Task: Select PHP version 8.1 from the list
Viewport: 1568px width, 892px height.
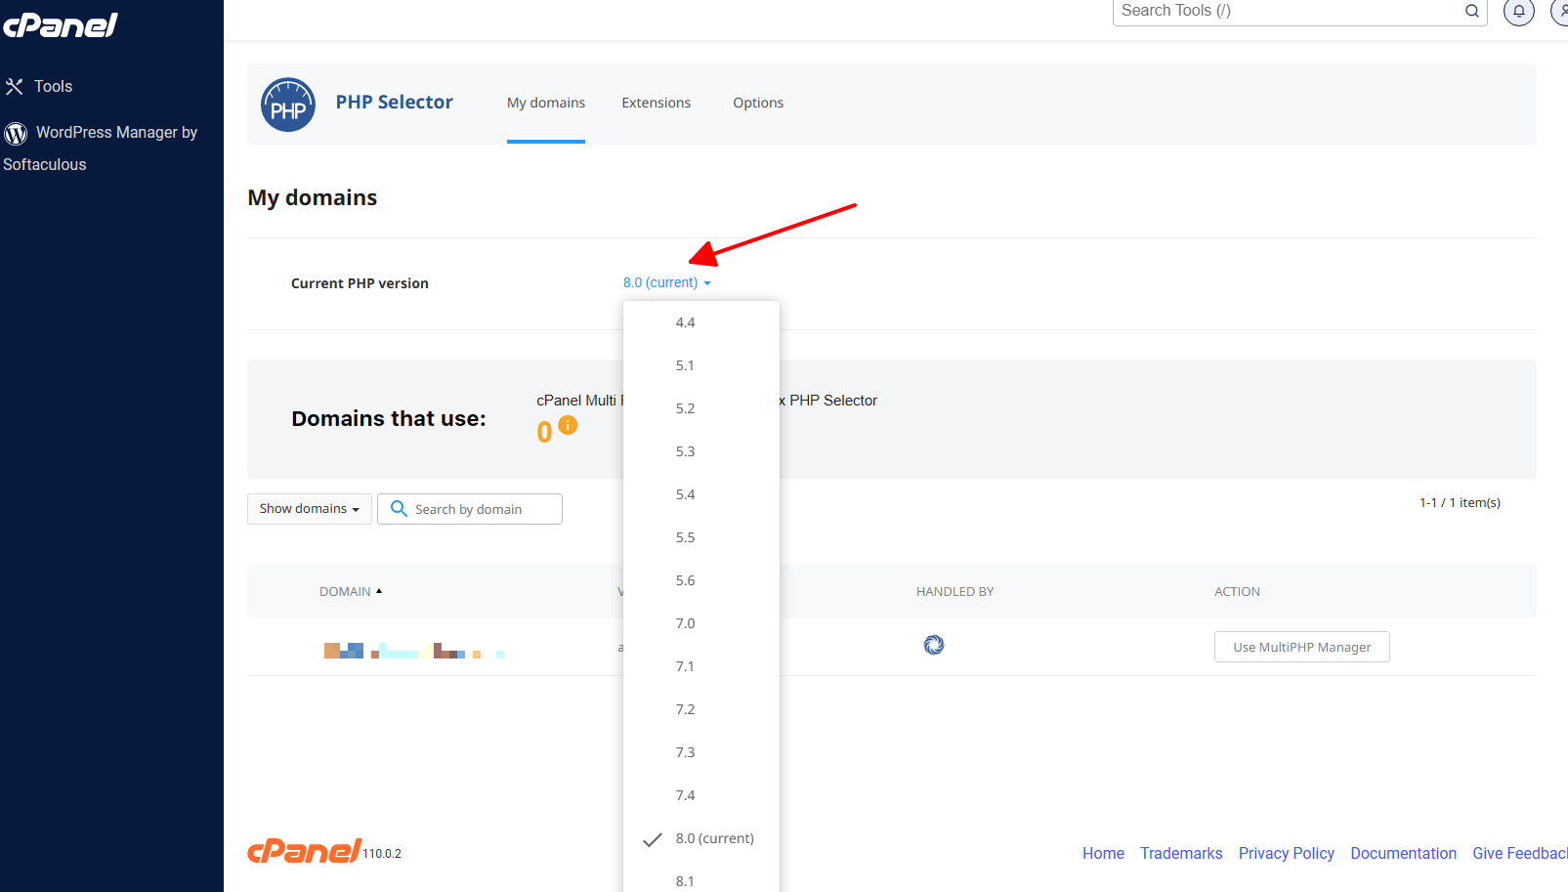Action: click(x=701, y=878)
